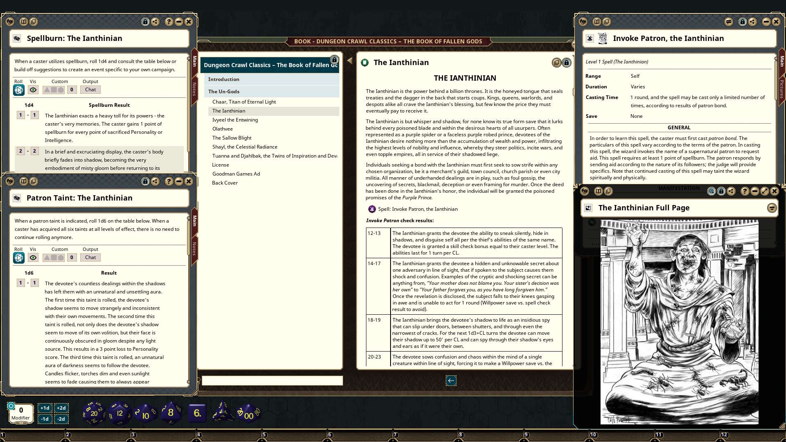The height and width of the screenshot is (442, 786).
Task: Click the search field below the book index
Action: 271,381
